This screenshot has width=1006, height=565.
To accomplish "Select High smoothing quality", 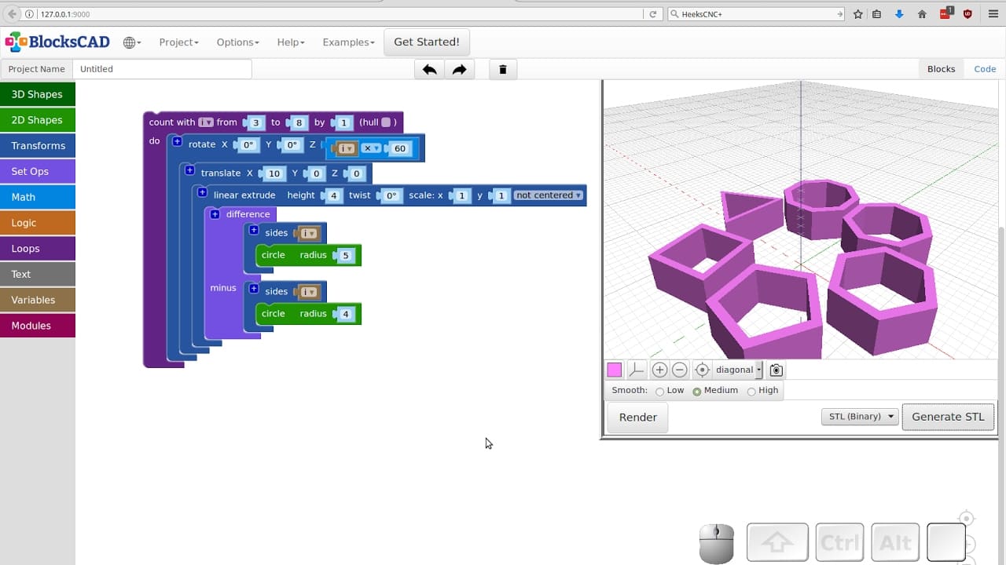I will [752, 390].
